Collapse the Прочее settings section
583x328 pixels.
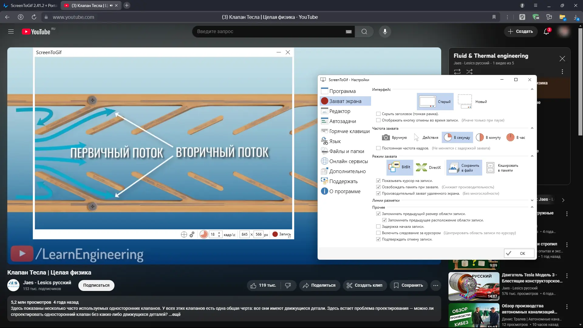532,207
